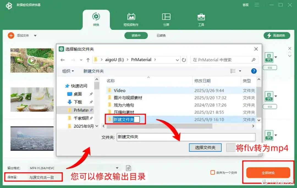The width and height of the screenshot is (297, 188).
Task: Click New Folder in dialog toolbar
Action: point(94,71)
